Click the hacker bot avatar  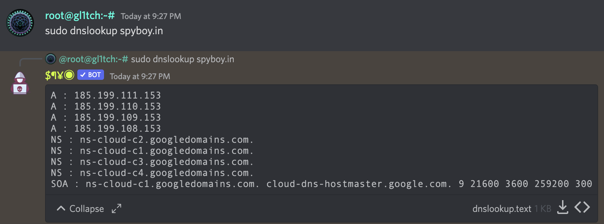[x=20, y=83]
